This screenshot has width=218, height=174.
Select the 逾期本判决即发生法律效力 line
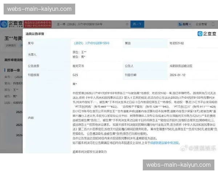pos(89,152)
